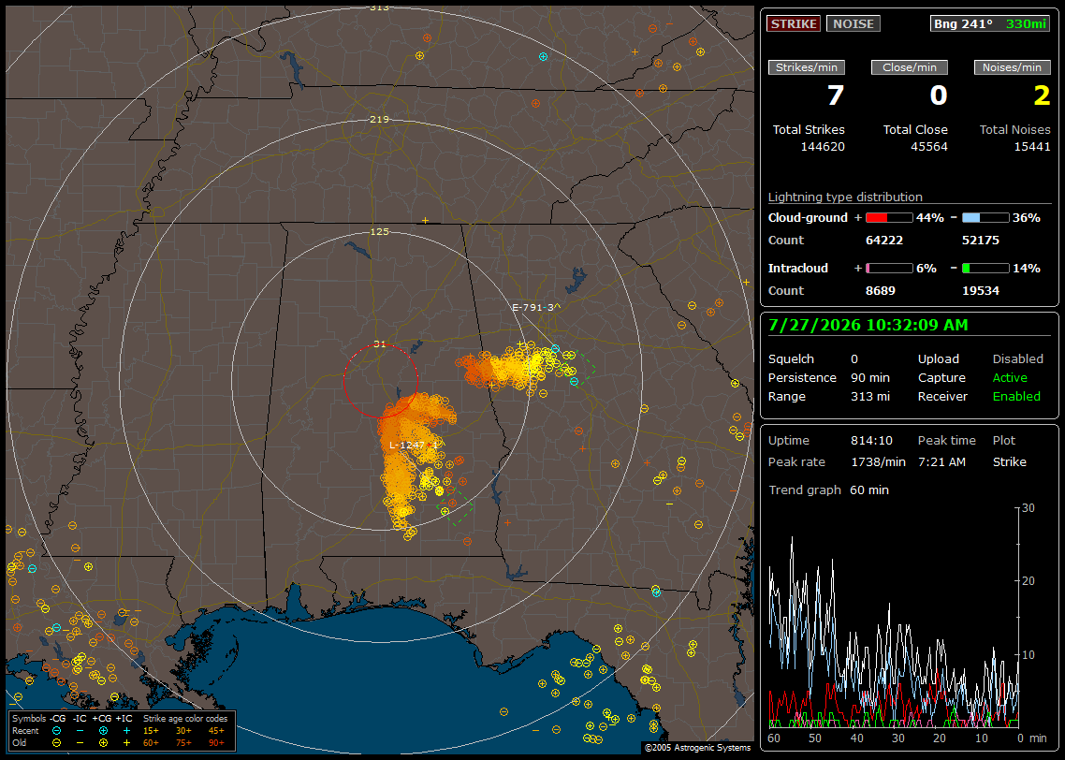
Task: Click storm cell label E-791-3
Action: (536, 308)
